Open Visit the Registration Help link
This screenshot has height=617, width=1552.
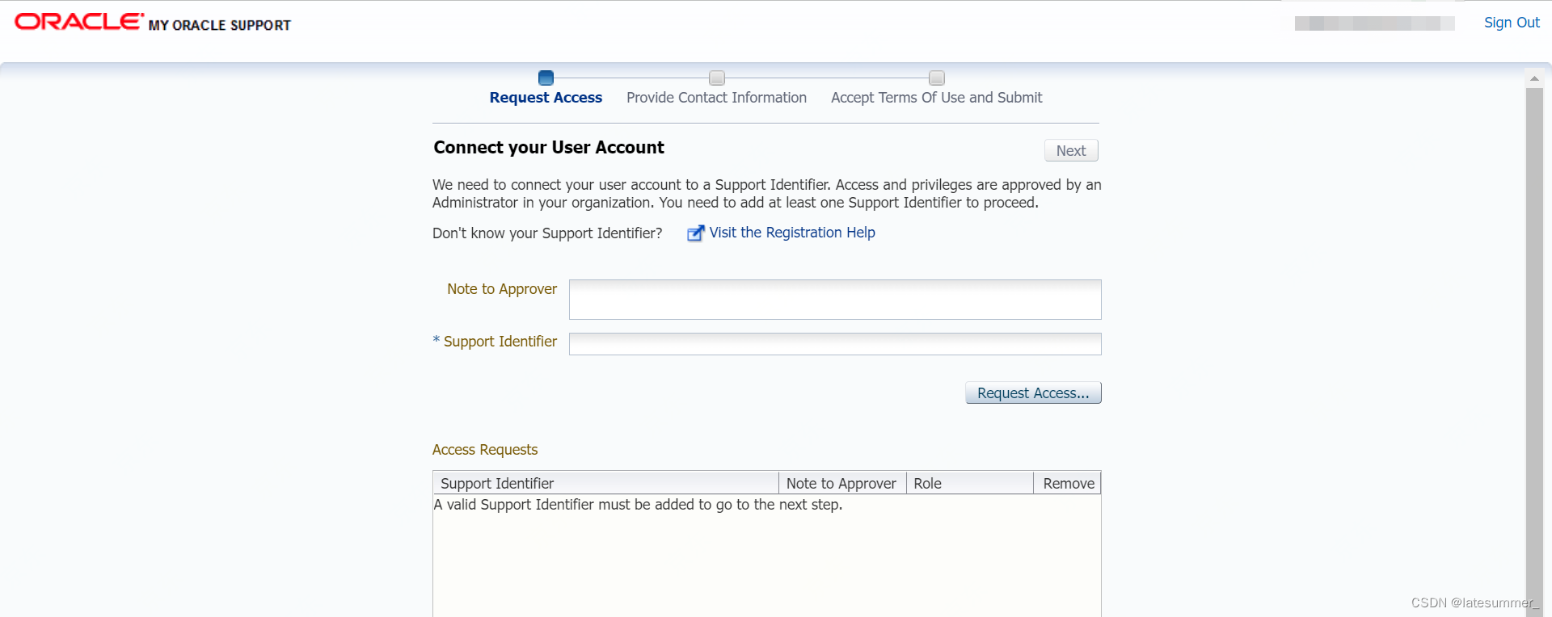click(x=792, y=233)
